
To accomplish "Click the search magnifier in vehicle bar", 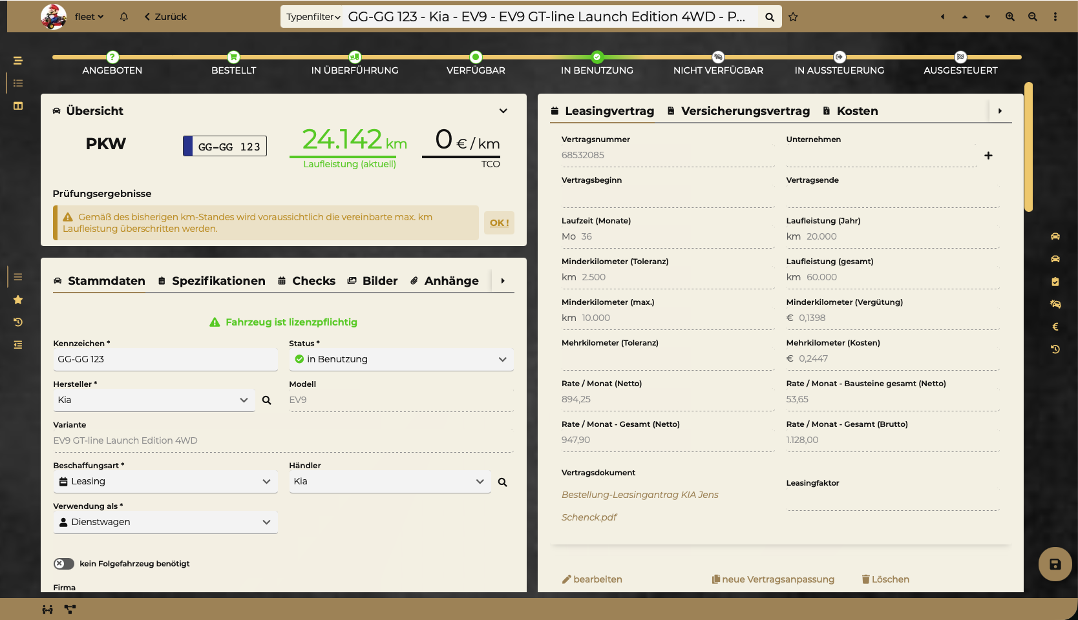I will [769, 17].
